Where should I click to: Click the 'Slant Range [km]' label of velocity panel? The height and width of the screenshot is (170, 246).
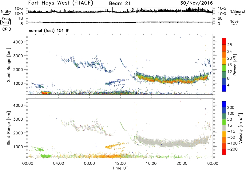9,128
